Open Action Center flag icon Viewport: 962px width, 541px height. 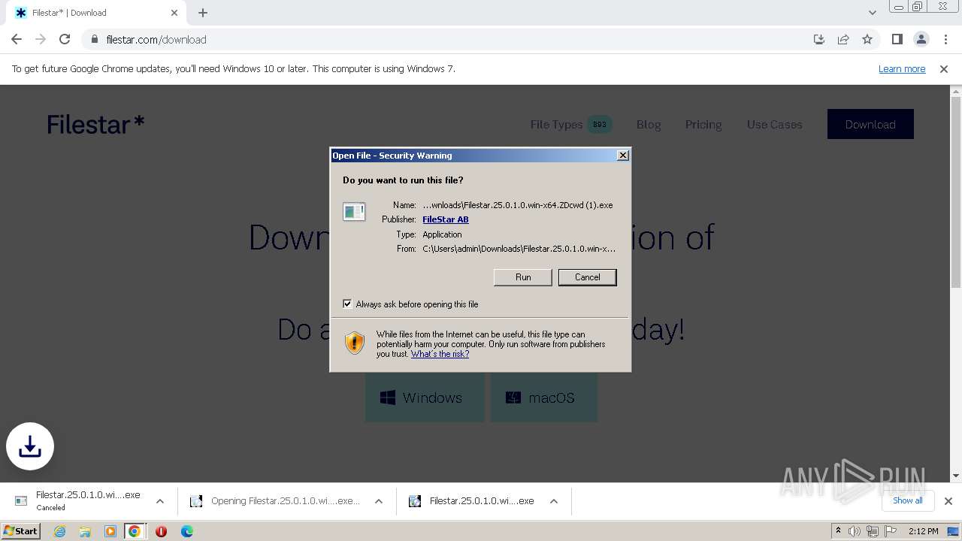[x=890, y=531]
